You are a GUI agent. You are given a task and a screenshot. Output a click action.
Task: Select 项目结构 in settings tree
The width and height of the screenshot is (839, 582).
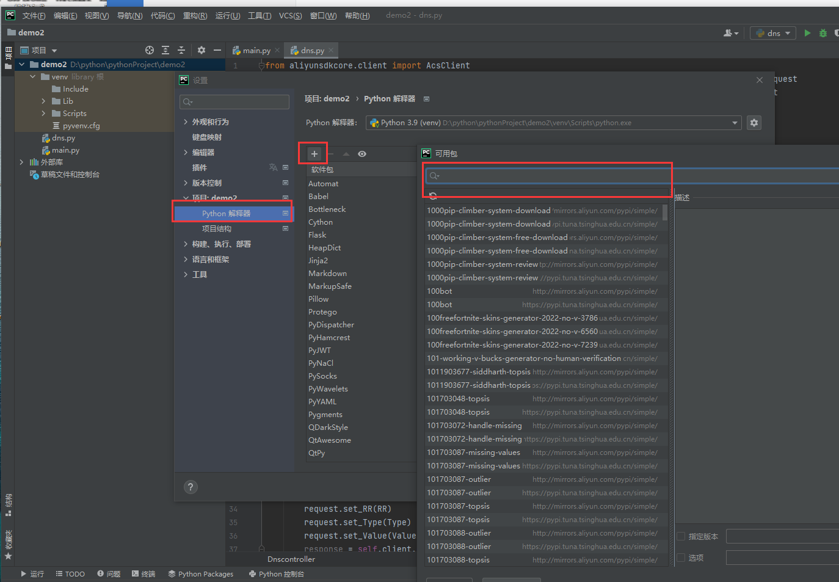click(x=217, y=228)
